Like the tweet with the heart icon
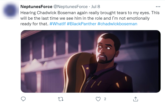 point(98,99)
